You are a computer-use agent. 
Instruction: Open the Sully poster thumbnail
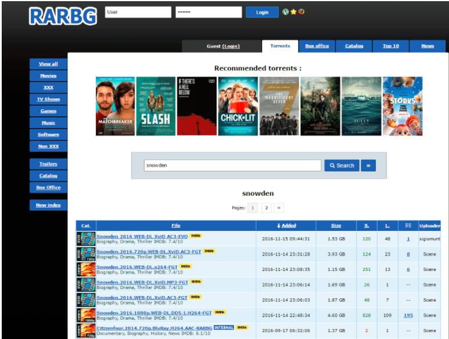pos(361,106)
